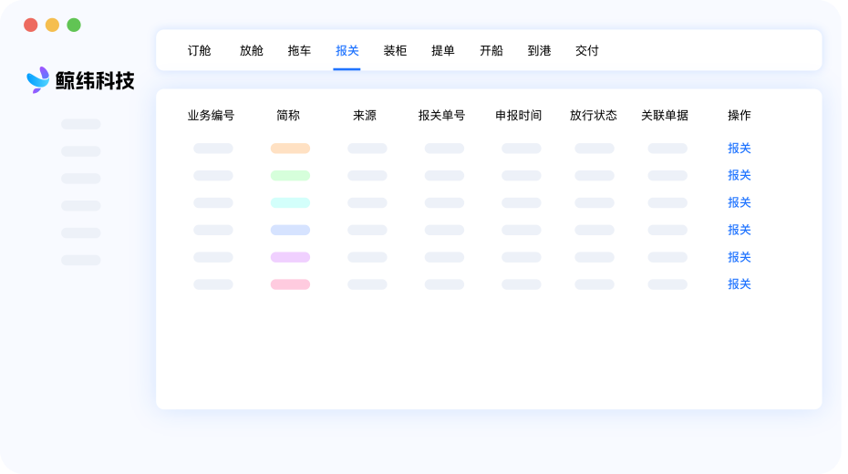This screenshot has height=474, width=848.
Task: Click the 放行状态 column header
Action: click(594, 115)
